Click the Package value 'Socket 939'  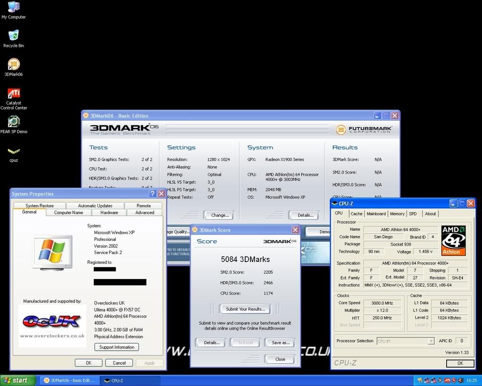point(401,244)
